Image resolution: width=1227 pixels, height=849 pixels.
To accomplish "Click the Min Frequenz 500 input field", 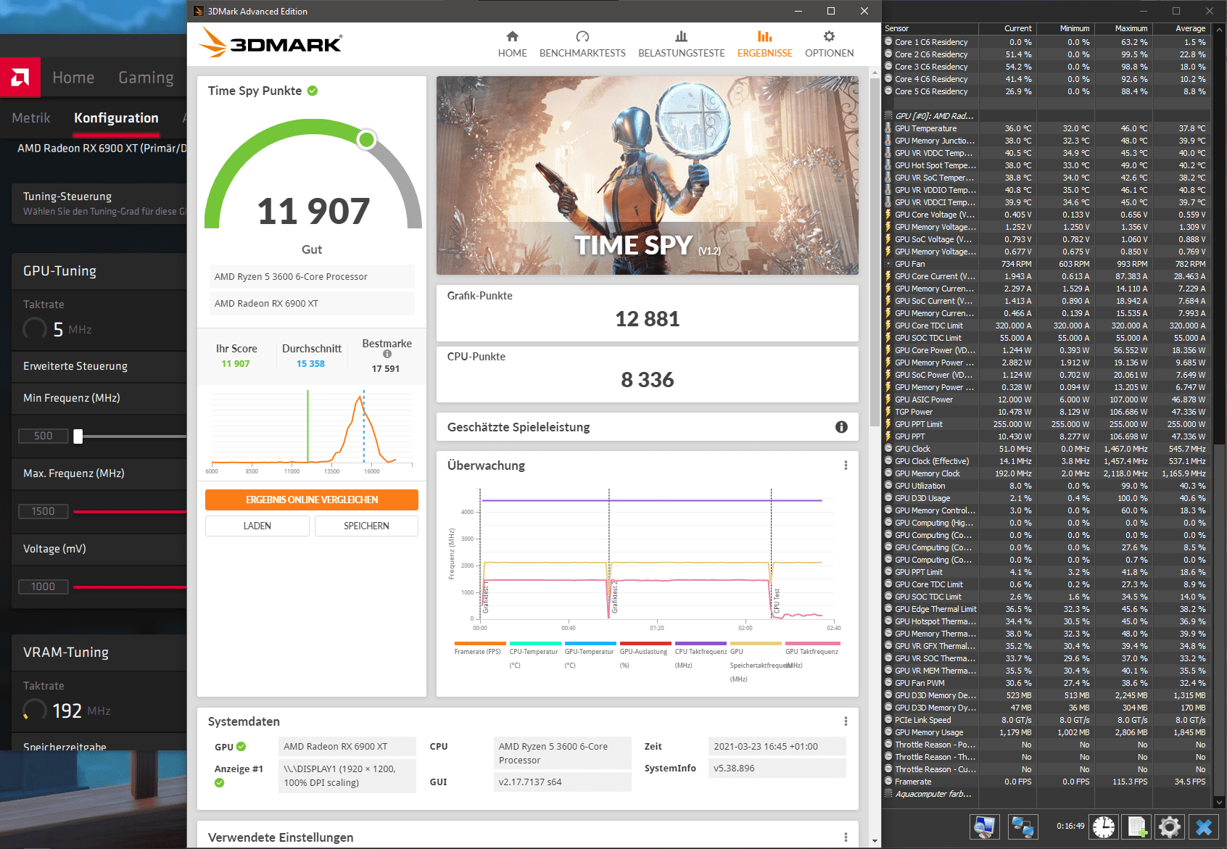I will click(x=44, y=436).
